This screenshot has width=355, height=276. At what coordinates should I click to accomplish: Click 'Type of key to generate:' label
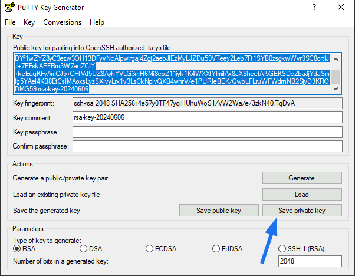click(x=47, y=240)
